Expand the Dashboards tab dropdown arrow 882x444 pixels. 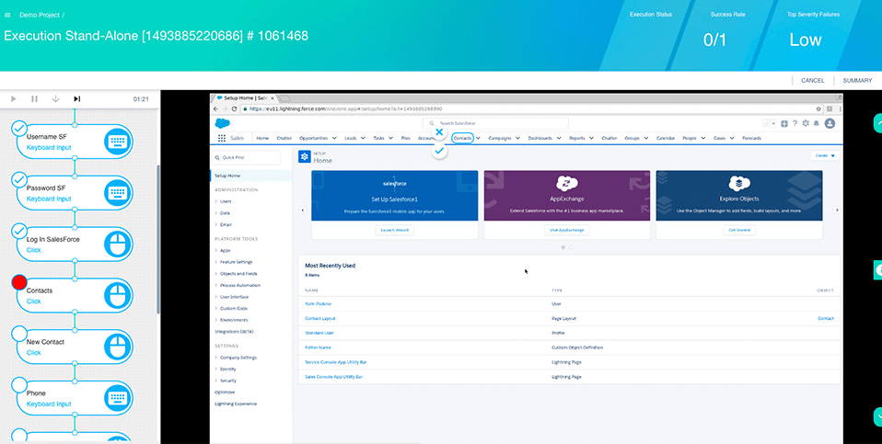559,138
